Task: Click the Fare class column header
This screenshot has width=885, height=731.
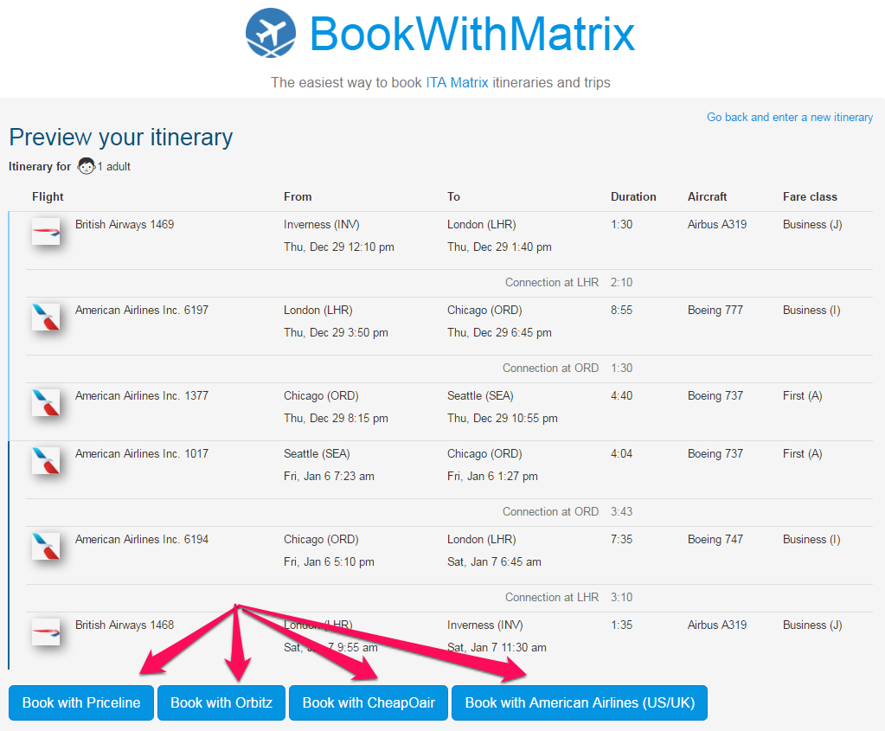Action: [810, 196]
